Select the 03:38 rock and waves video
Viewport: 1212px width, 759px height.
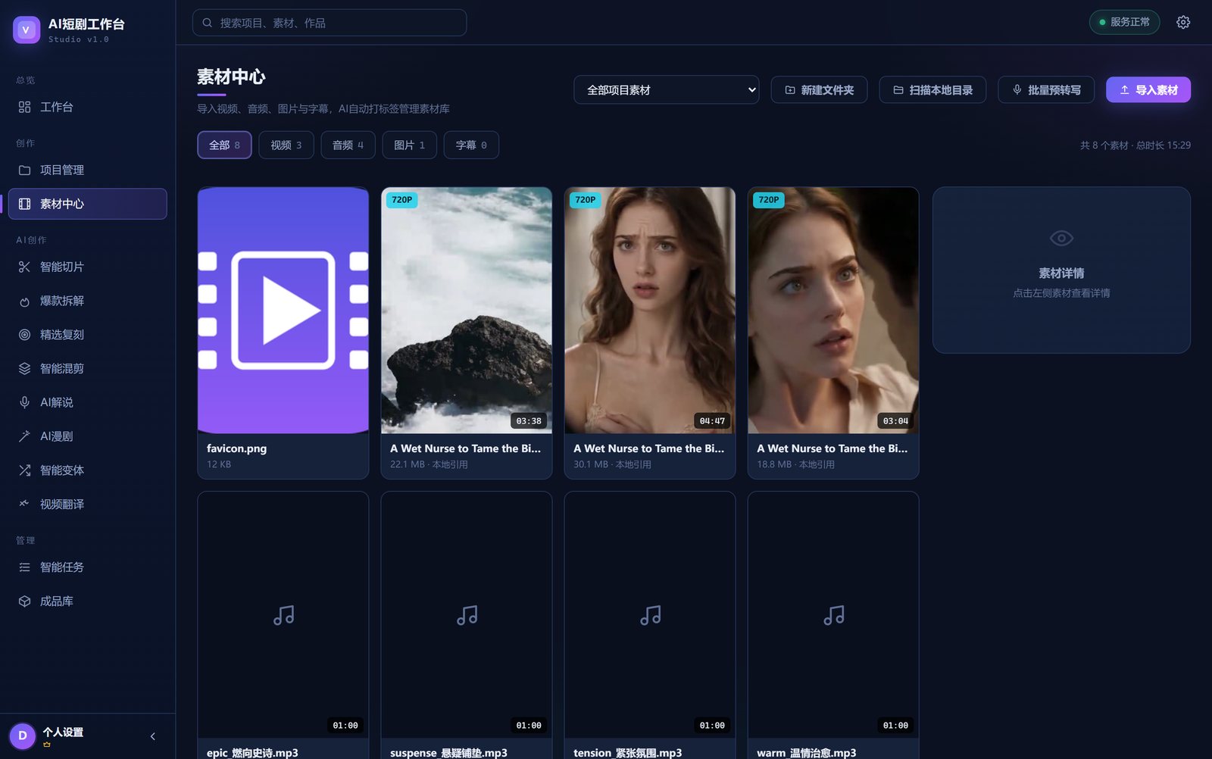(x=467, y=311)
